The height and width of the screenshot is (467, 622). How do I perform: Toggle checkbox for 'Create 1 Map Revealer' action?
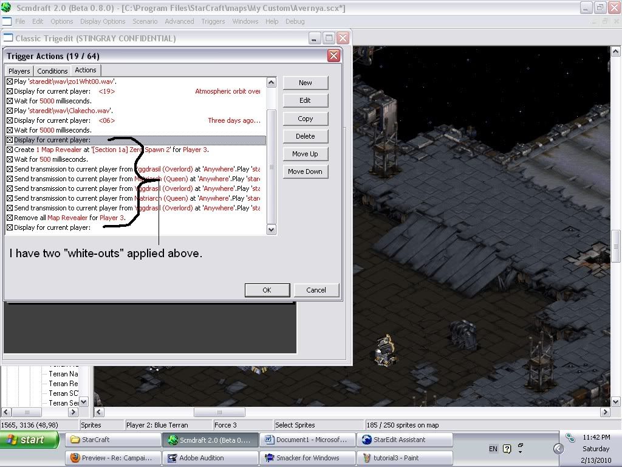point(10,150)
